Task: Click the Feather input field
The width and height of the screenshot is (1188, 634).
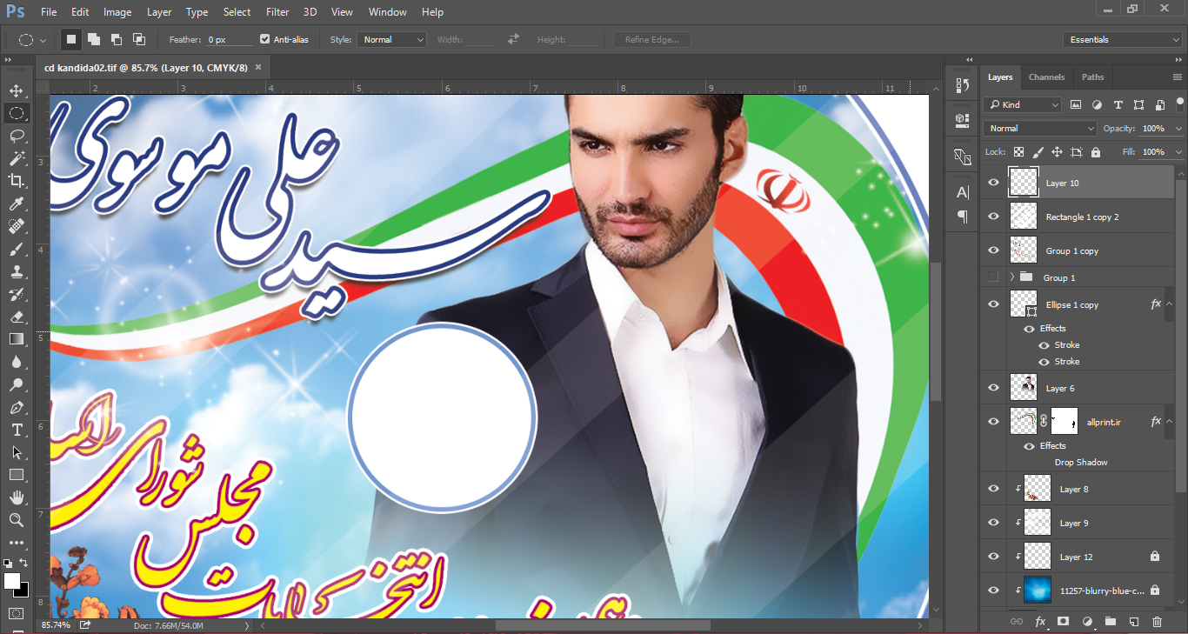Action: [229, 40]
